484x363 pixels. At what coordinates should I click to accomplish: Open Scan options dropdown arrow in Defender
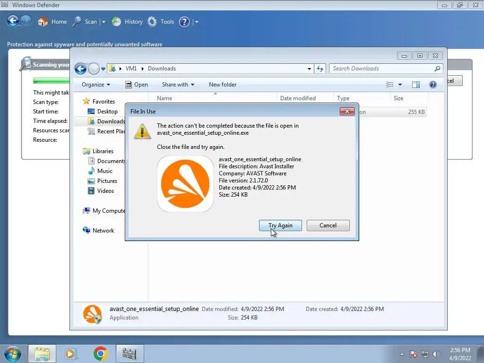[x=104, y=22]
